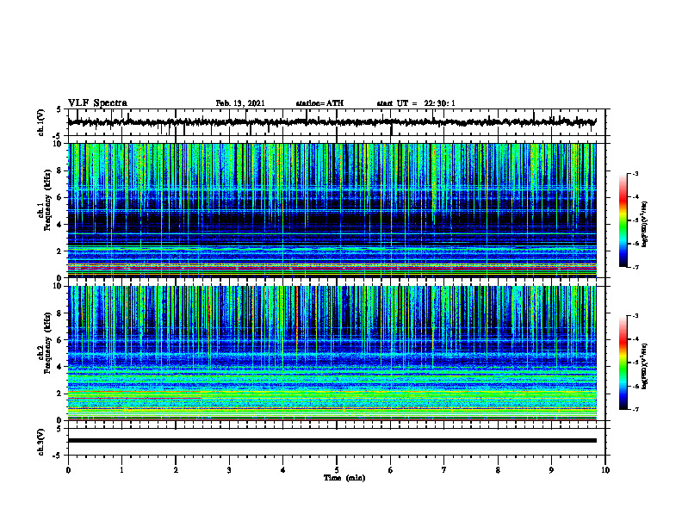Click the ch.1 "Frequency (kHz)" axis label
This screenshot has height=527, width=682.
point(47,200)
